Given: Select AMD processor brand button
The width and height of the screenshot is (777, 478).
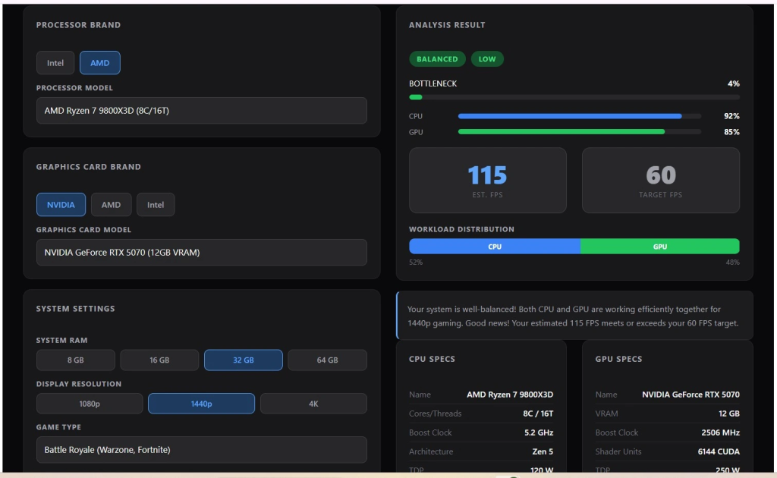Looking at the screenshot, I should 99,63.
